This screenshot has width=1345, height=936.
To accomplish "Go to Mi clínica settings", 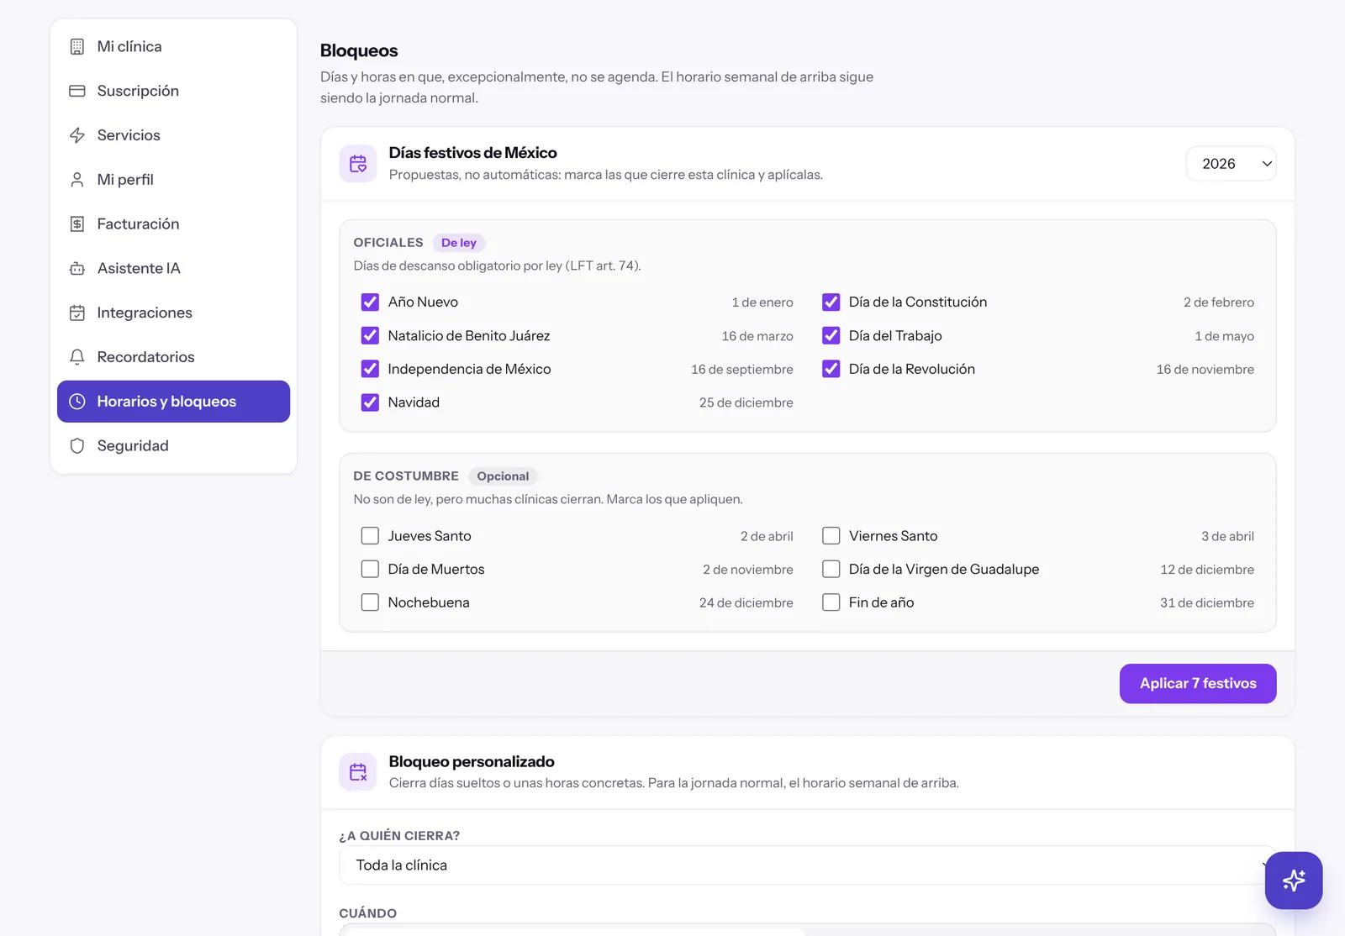I will click(x=173, y=46).
